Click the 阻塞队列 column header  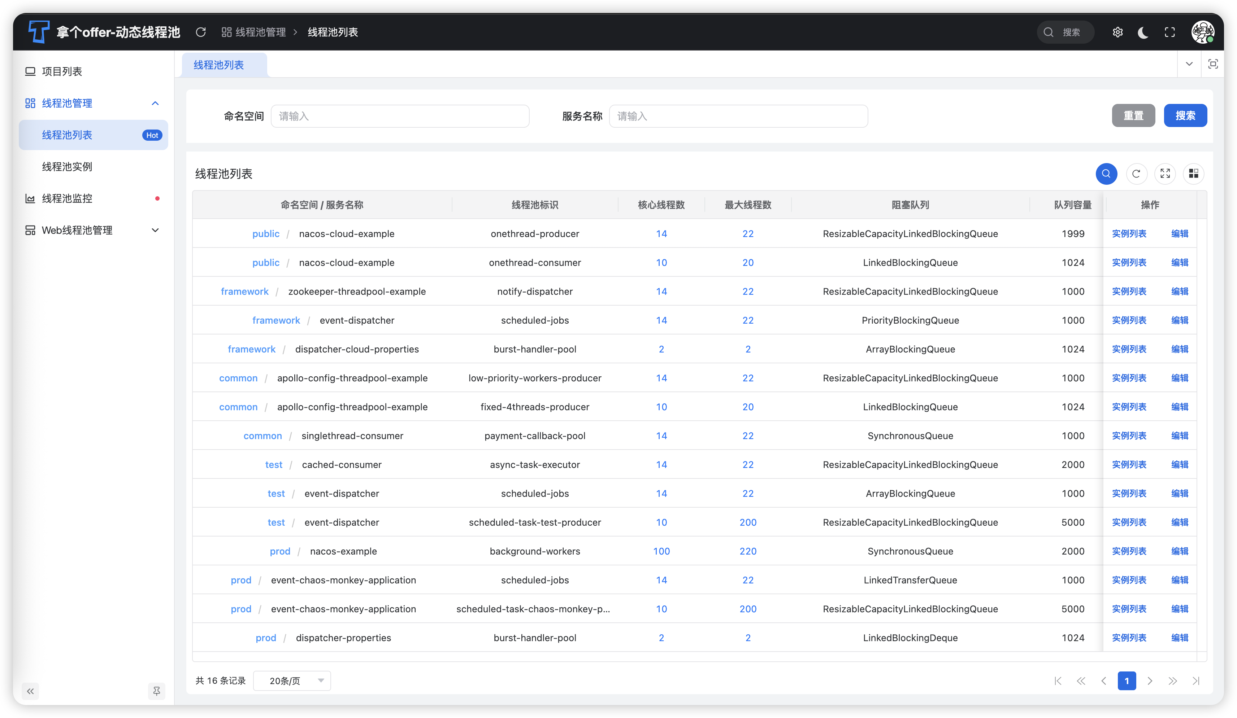coord(910,205)
